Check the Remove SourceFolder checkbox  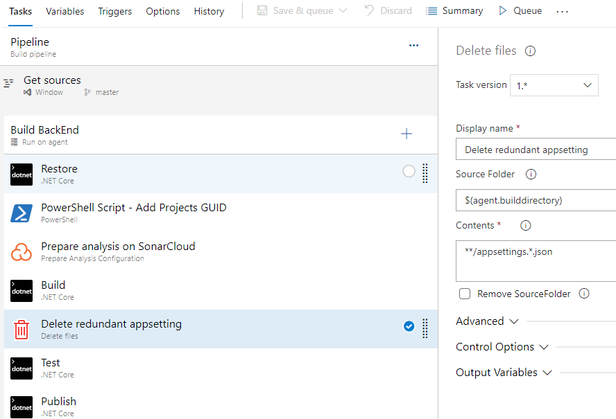tap(465, 294)
